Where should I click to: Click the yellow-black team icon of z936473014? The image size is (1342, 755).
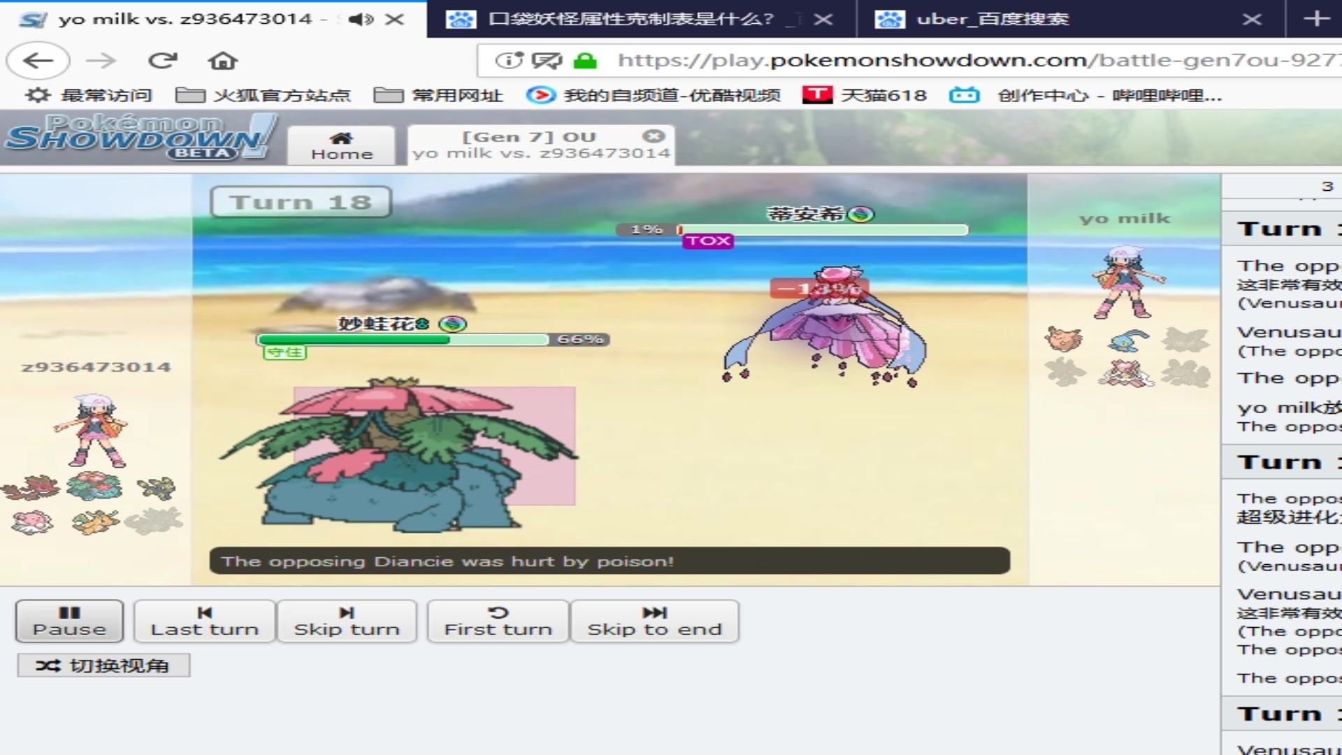pyautogui.click(x=157, y=488)
